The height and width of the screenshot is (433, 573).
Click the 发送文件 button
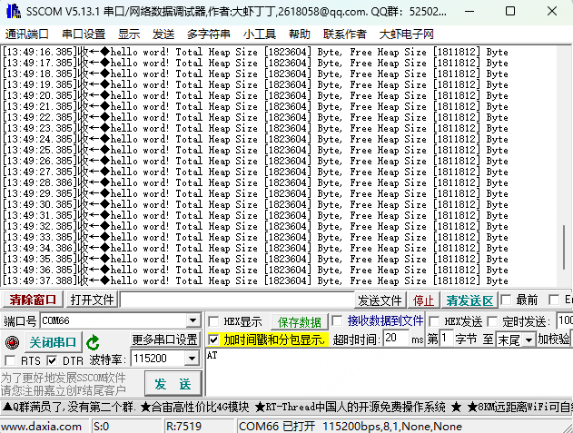380,300
